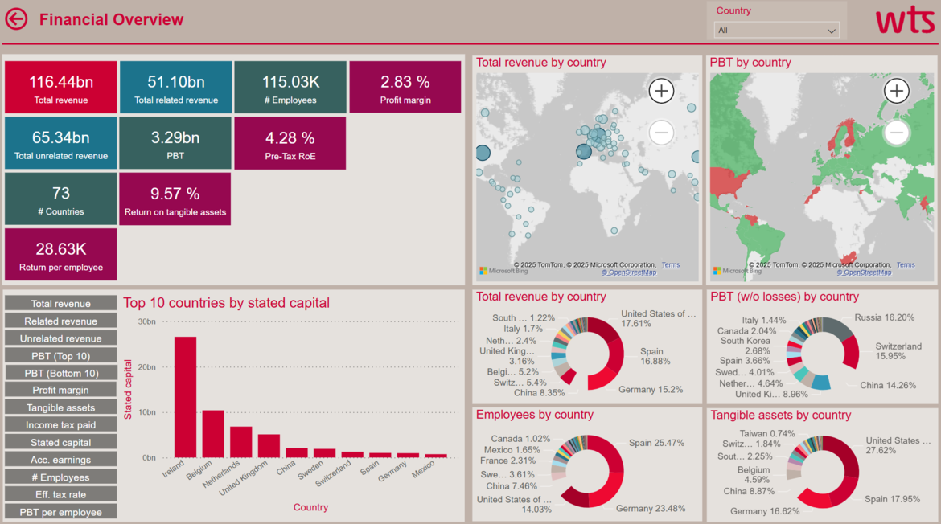Click 'China 14.26%' in PBT donut
The image size is (941, 524).
[x=888, y=386]
